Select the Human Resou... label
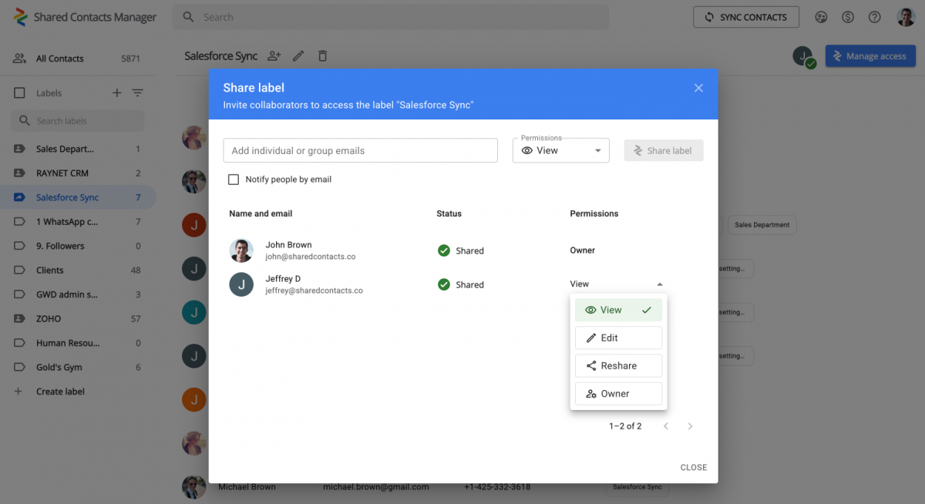Image resolution: width=925 pixels, height=504 pixels. tap(77, 343)
